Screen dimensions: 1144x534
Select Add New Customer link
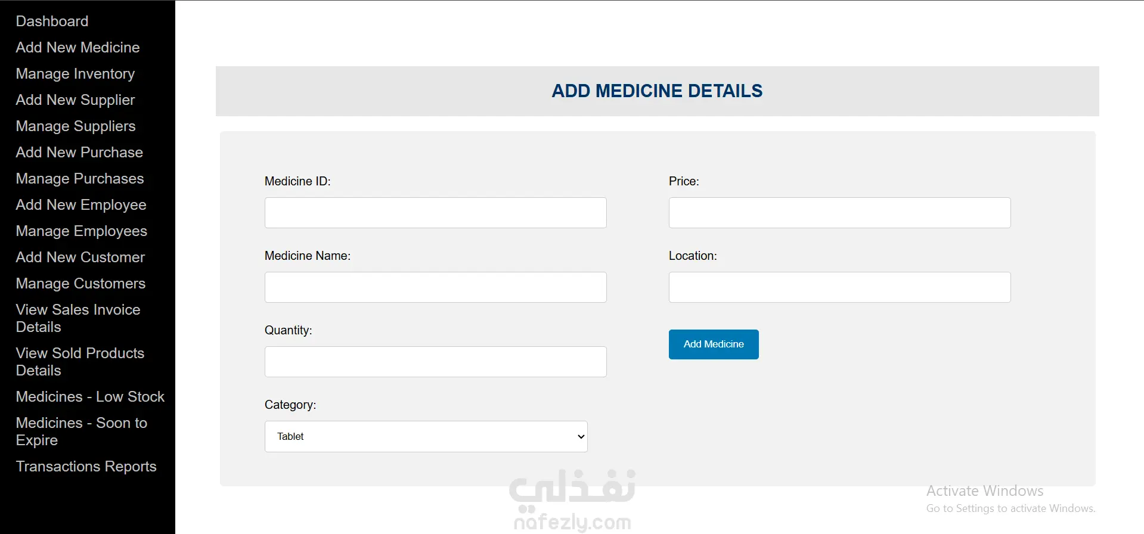[80, 257]
